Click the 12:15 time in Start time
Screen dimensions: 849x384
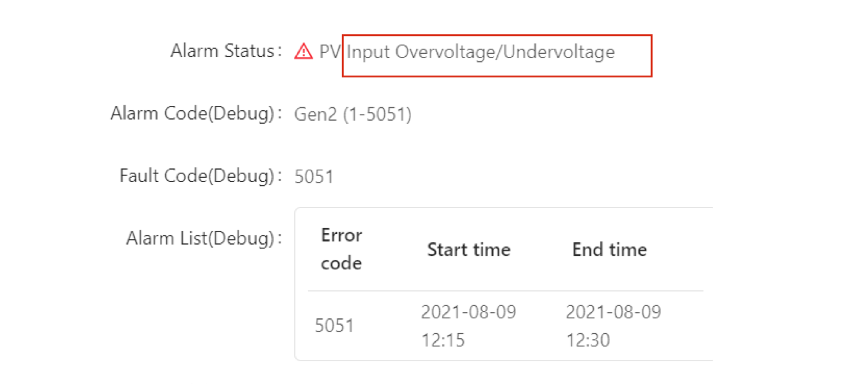click(x=443, y=340)
